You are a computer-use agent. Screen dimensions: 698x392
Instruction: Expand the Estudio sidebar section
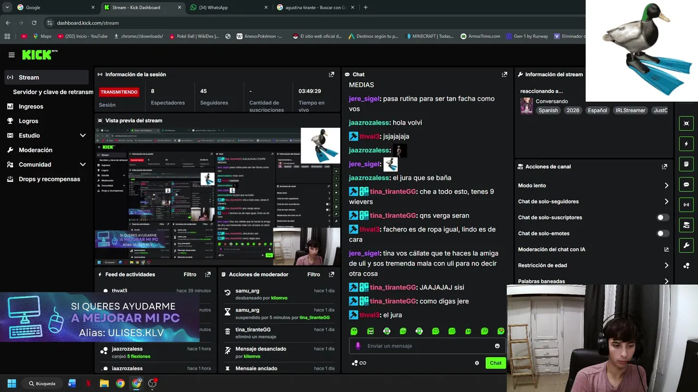coord(83,136)
